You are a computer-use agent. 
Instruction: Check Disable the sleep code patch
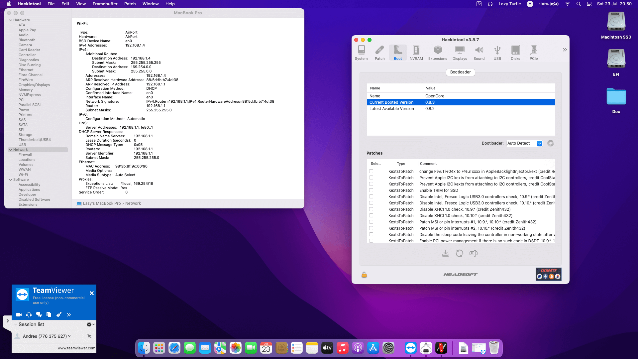pos(371,235)
